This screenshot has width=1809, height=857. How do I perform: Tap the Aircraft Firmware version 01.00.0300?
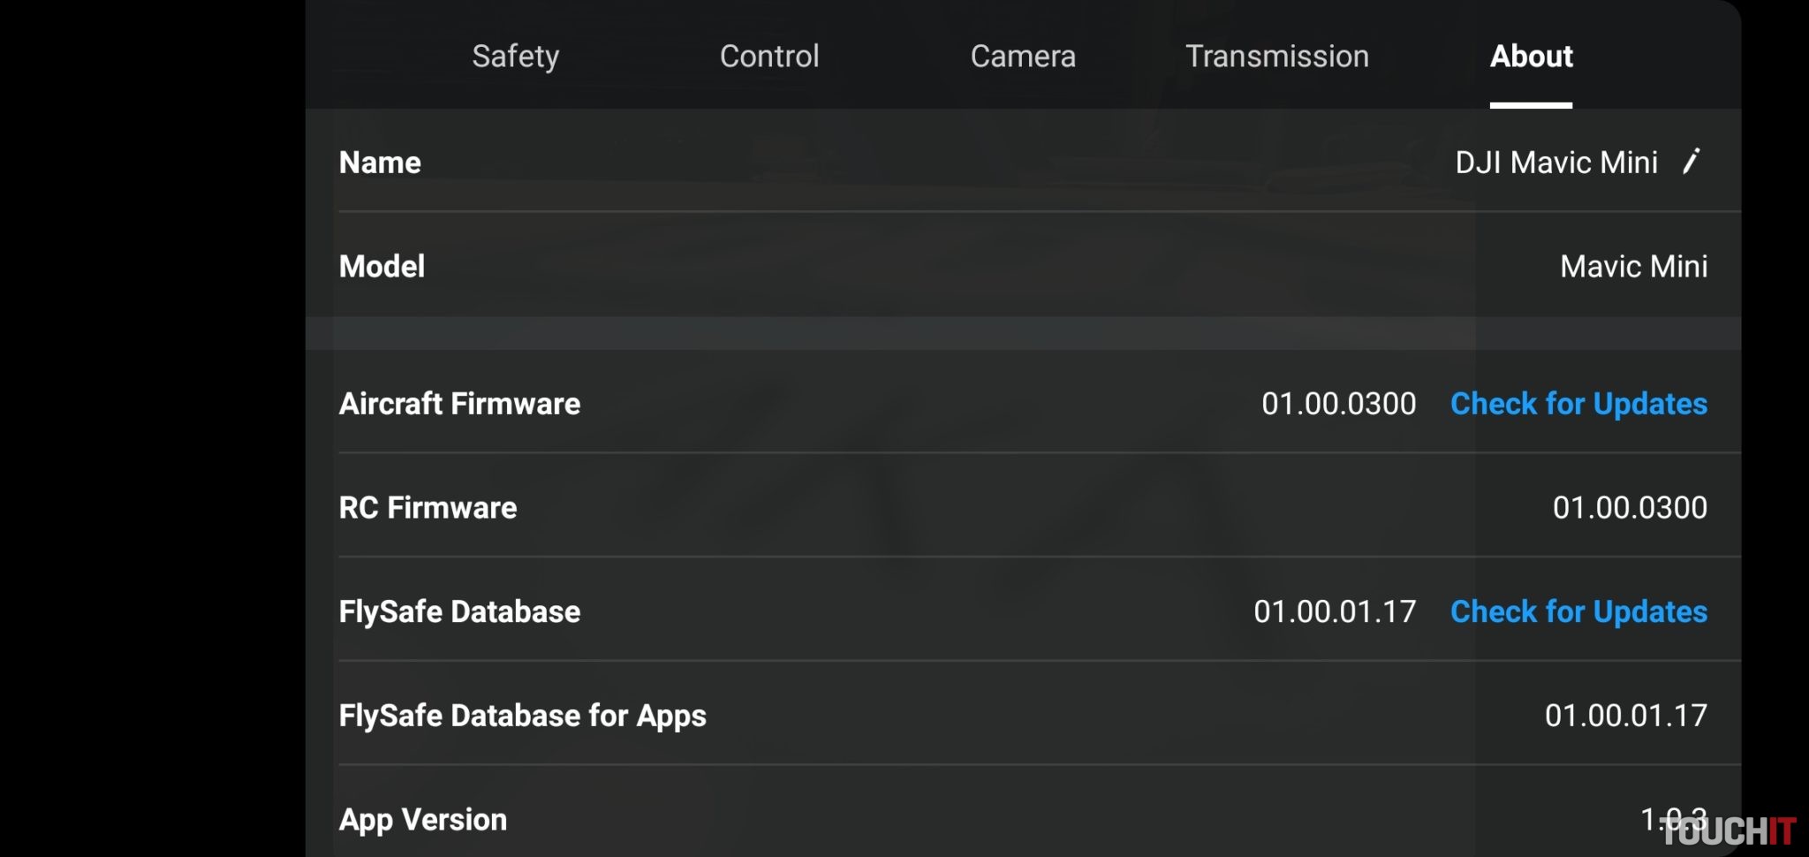(x=1338, y=404)
